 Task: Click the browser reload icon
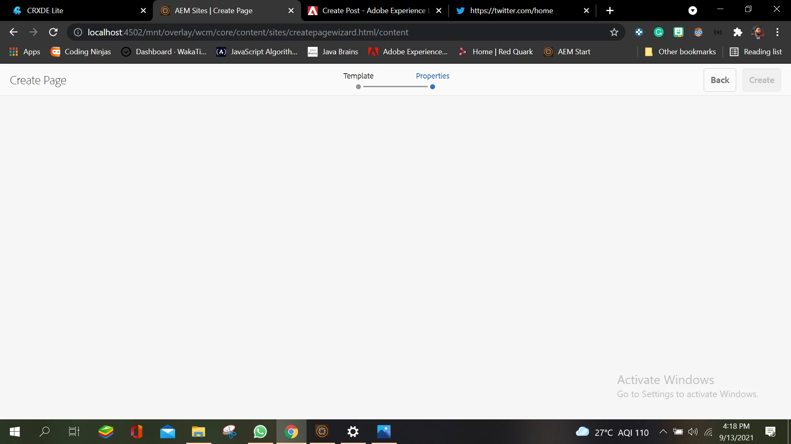tap(53, 32)
